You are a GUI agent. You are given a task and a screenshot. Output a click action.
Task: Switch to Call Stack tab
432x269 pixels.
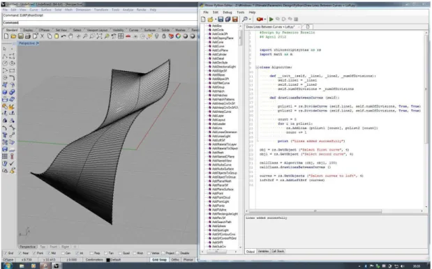click(278, 252)
